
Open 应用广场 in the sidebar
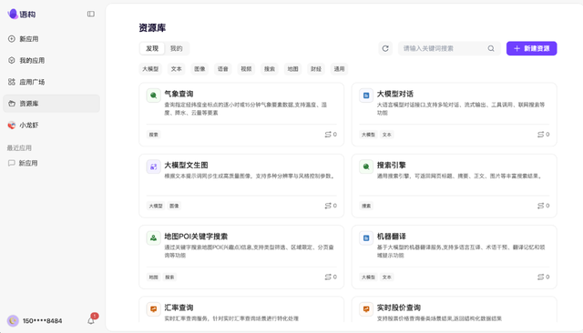click(x=51, y=82)
